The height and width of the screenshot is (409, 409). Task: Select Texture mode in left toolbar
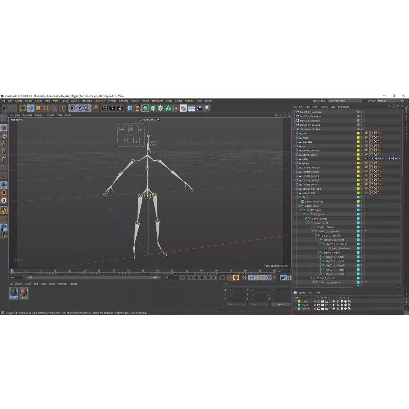click(4, 136)
